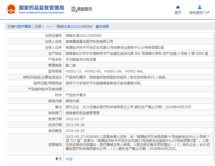This screenshot has height=166, width=215.
Task: Select the 注册人住所 label
Action: tap(53, 48)
